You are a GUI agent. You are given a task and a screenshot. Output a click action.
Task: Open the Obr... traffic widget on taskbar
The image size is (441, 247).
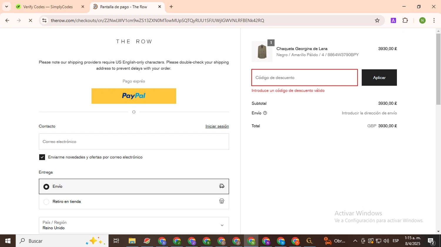[335, 241]
